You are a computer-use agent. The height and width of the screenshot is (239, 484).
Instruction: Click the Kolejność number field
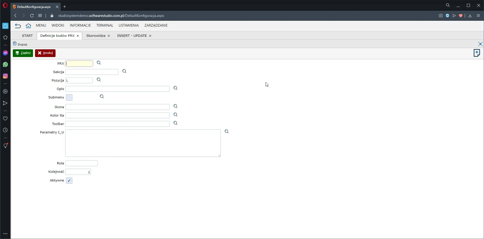click(x=78, y=172)
